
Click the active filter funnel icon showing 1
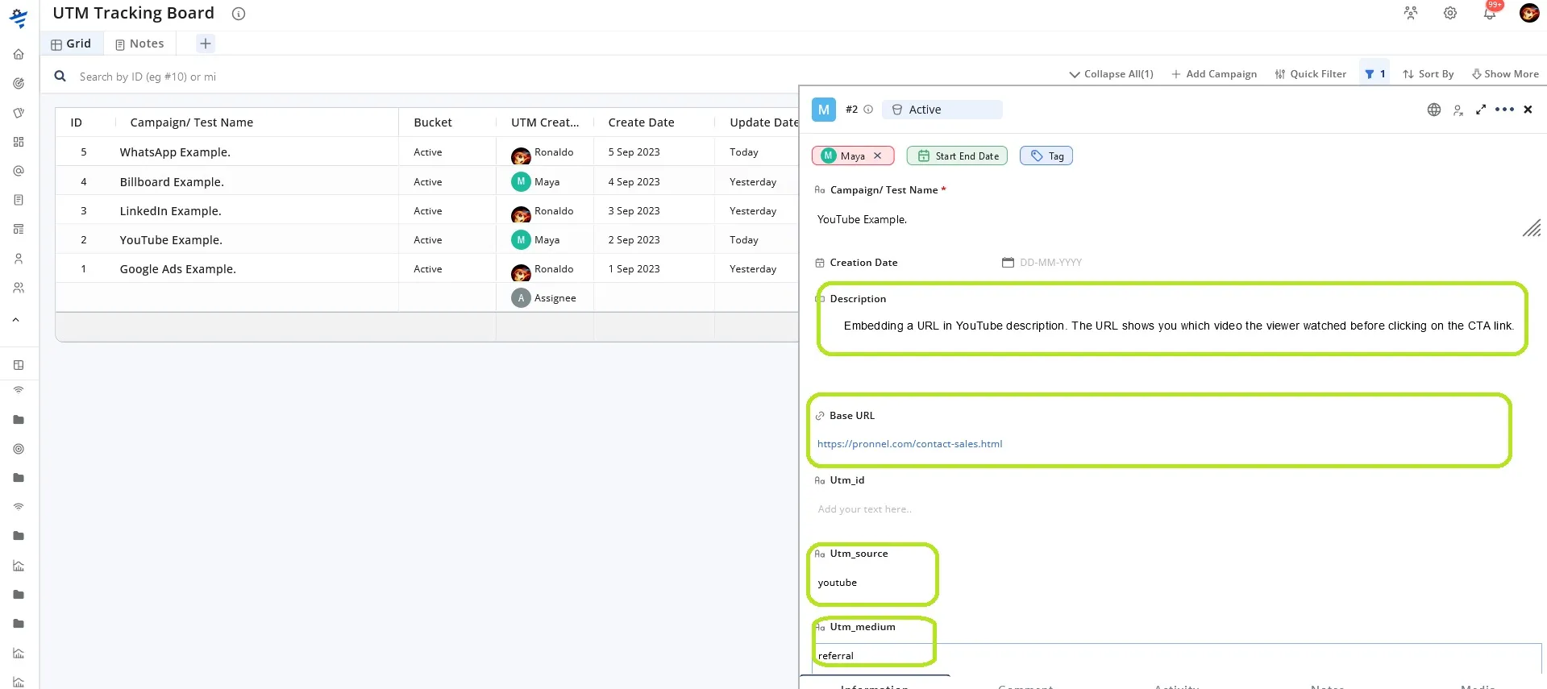pos(1374,74)
